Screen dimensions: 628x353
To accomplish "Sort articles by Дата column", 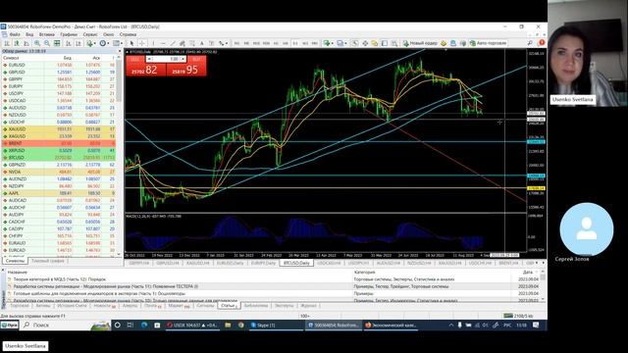I will [x=528, y=273].
